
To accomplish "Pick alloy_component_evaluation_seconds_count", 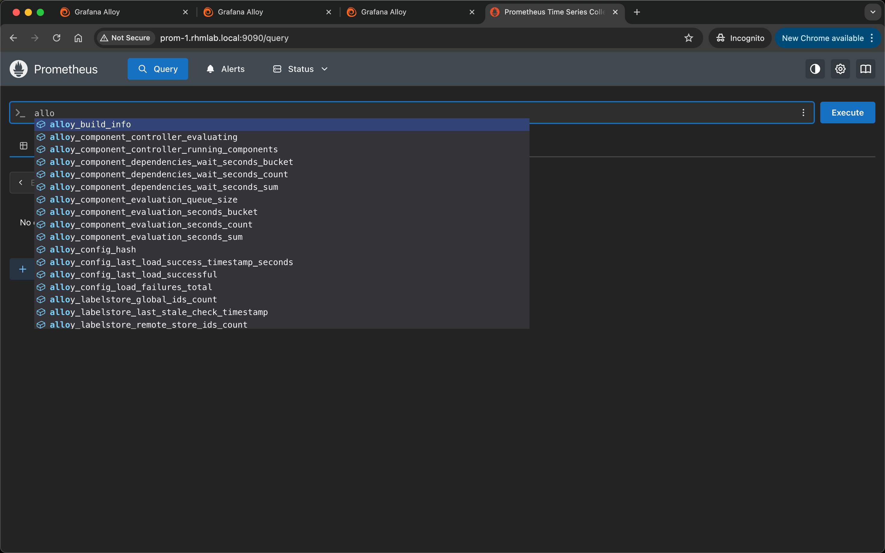I will click(282, 224).
